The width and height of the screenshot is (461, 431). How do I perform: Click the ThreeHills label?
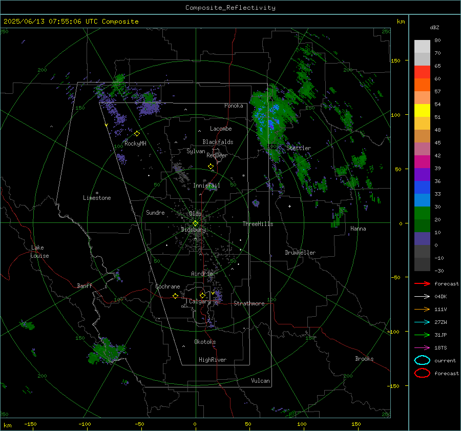(258, 224)
